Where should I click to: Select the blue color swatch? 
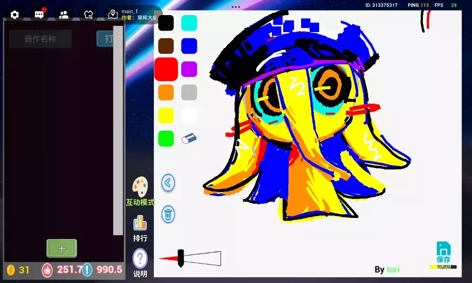189,46
